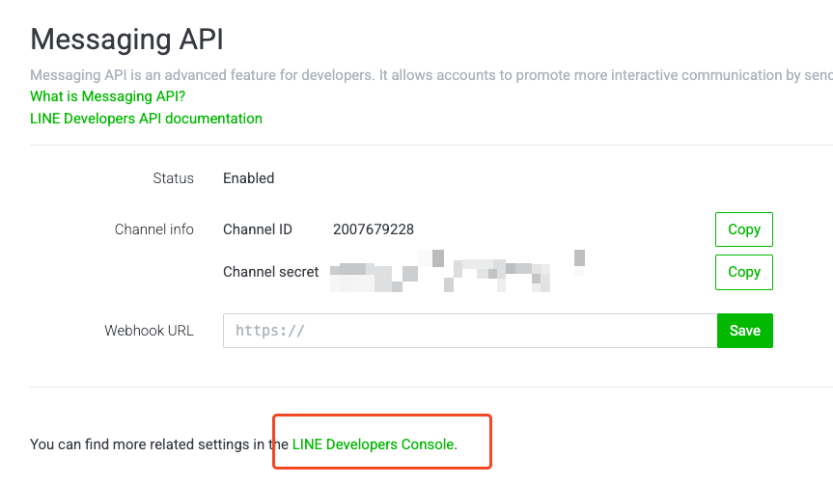Select the Channel ID number 2007679228
This screenshot has height=484, width=833.
(373, 229)
